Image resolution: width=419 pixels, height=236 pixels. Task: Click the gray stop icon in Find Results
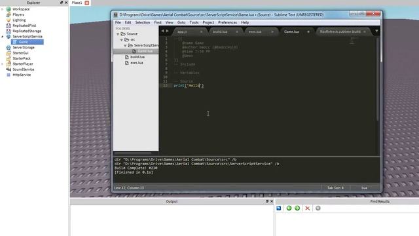(x=318, y=208)
